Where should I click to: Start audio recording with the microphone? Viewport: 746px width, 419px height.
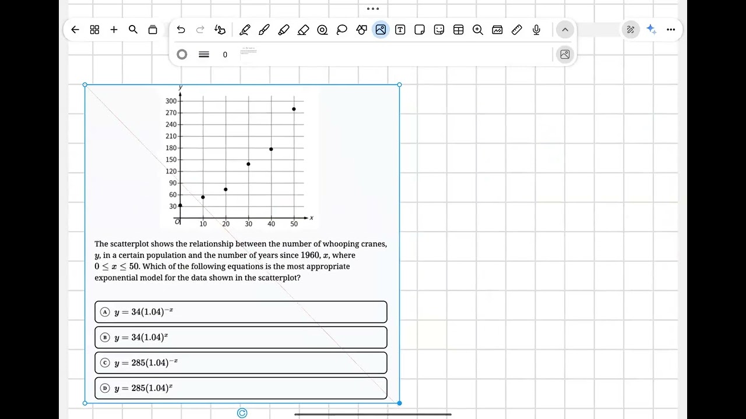pos(536,30)
